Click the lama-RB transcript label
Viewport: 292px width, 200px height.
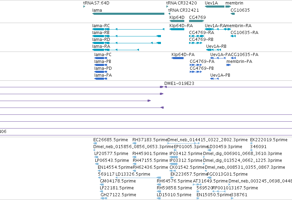click(x=101, y=32)
